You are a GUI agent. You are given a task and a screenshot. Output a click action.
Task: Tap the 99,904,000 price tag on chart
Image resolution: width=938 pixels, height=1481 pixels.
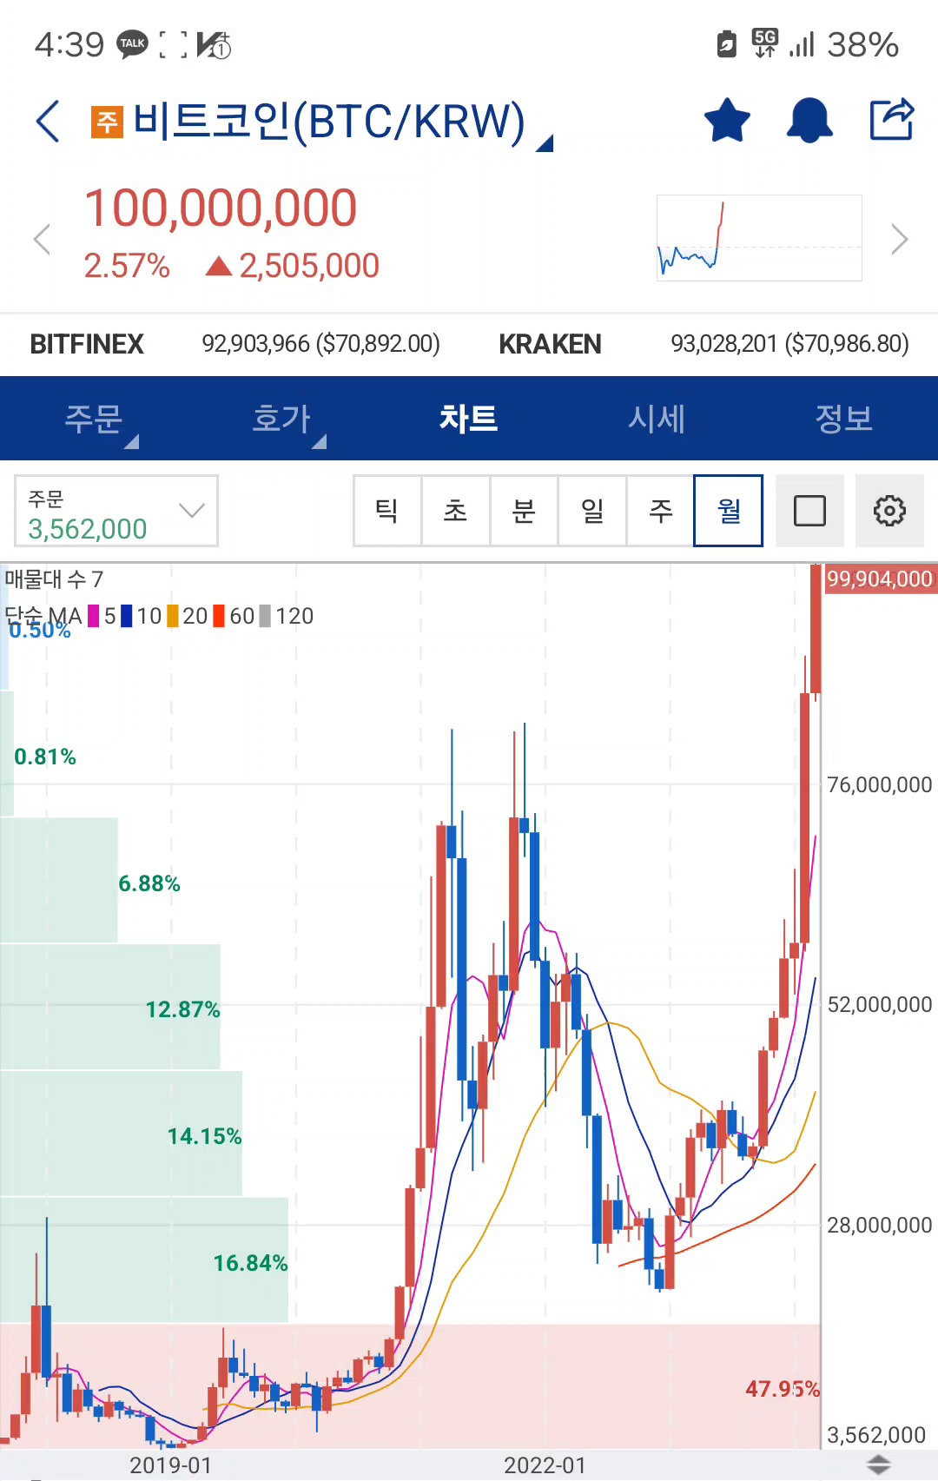[x=879, y=579]
